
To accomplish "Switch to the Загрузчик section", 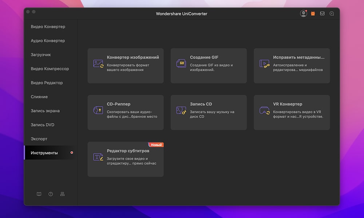I will coord(41,54).
